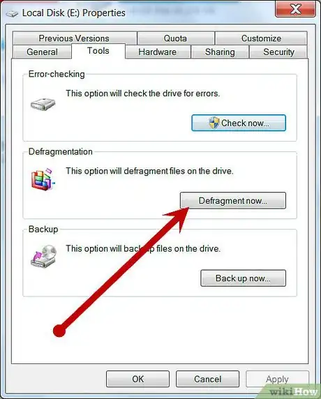This screenshot has height=399, width=321.
Task: Click the wikiHow watermark logo
Action: pyautogui.click(x=293, y=391)
